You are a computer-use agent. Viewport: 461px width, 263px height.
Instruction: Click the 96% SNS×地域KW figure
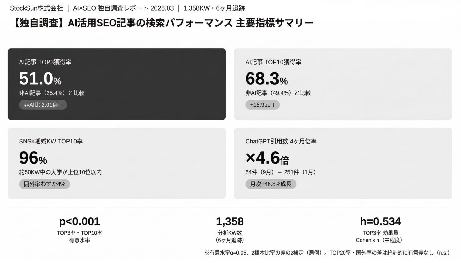click(33, 158)
